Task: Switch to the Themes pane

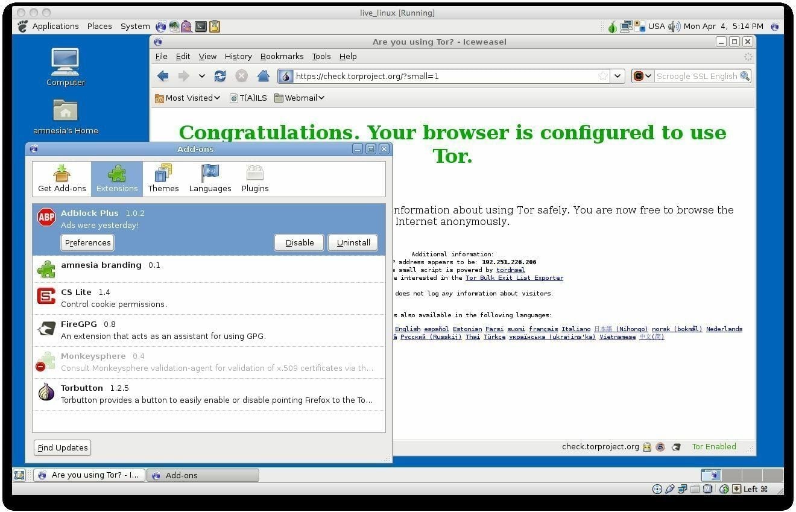Action: (x=163, y=179)
